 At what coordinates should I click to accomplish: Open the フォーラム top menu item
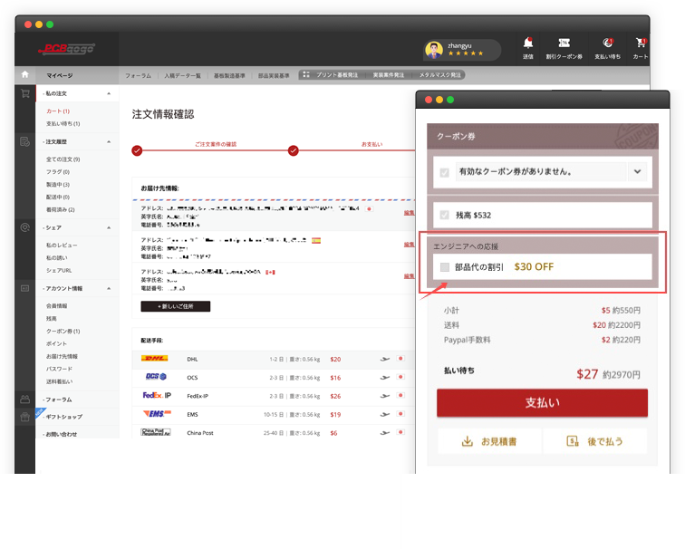coord(138,75)
